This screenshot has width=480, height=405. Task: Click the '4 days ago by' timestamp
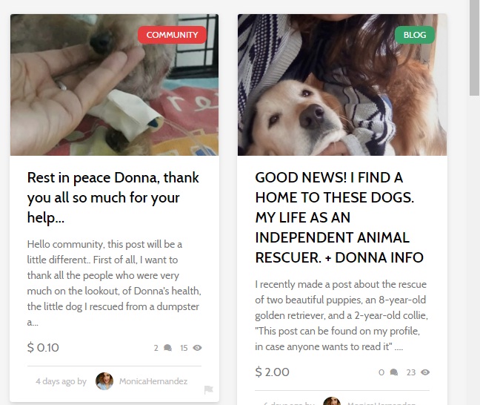pos(61,381)
